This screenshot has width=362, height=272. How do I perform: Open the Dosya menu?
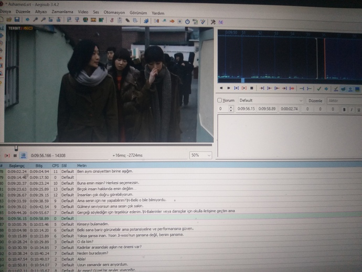point(5,11)
